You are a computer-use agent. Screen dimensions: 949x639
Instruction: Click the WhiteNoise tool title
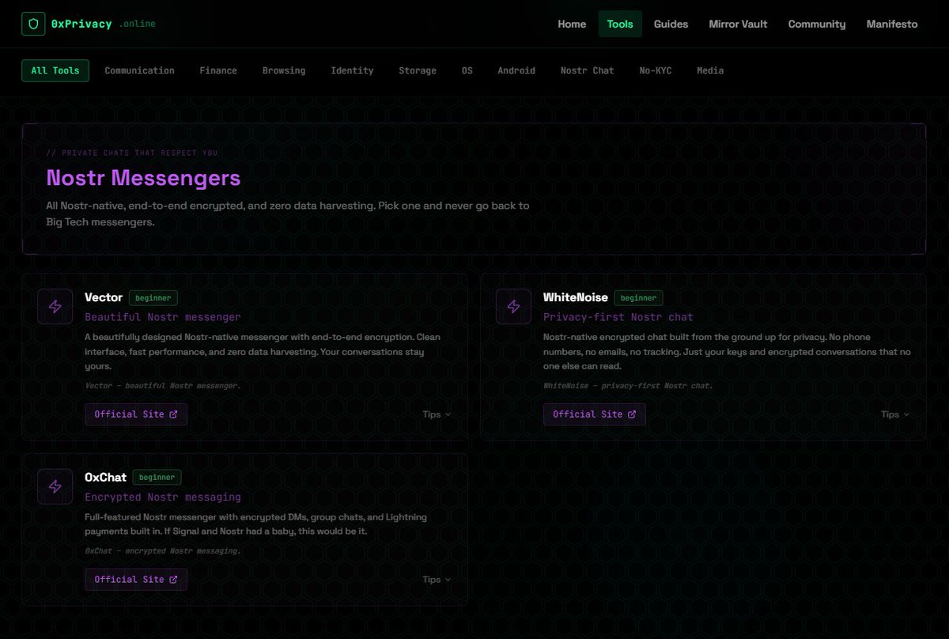(x=576, y=297)
